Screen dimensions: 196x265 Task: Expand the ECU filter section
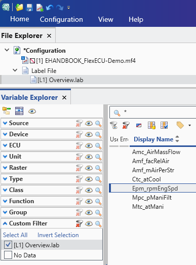pos(5,145)
